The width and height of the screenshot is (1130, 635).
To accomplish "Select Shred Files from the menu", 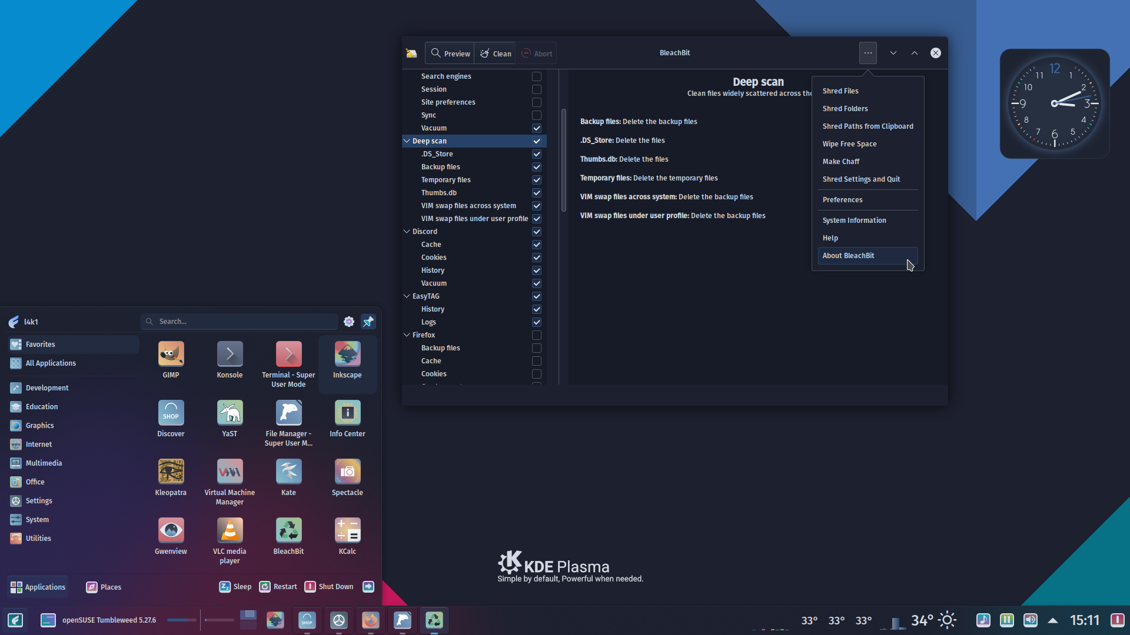I will 868,91.
